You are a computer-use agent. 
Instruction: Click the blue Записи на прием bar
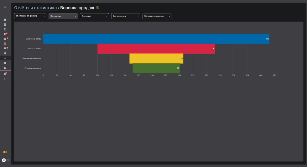pos(156,39)
